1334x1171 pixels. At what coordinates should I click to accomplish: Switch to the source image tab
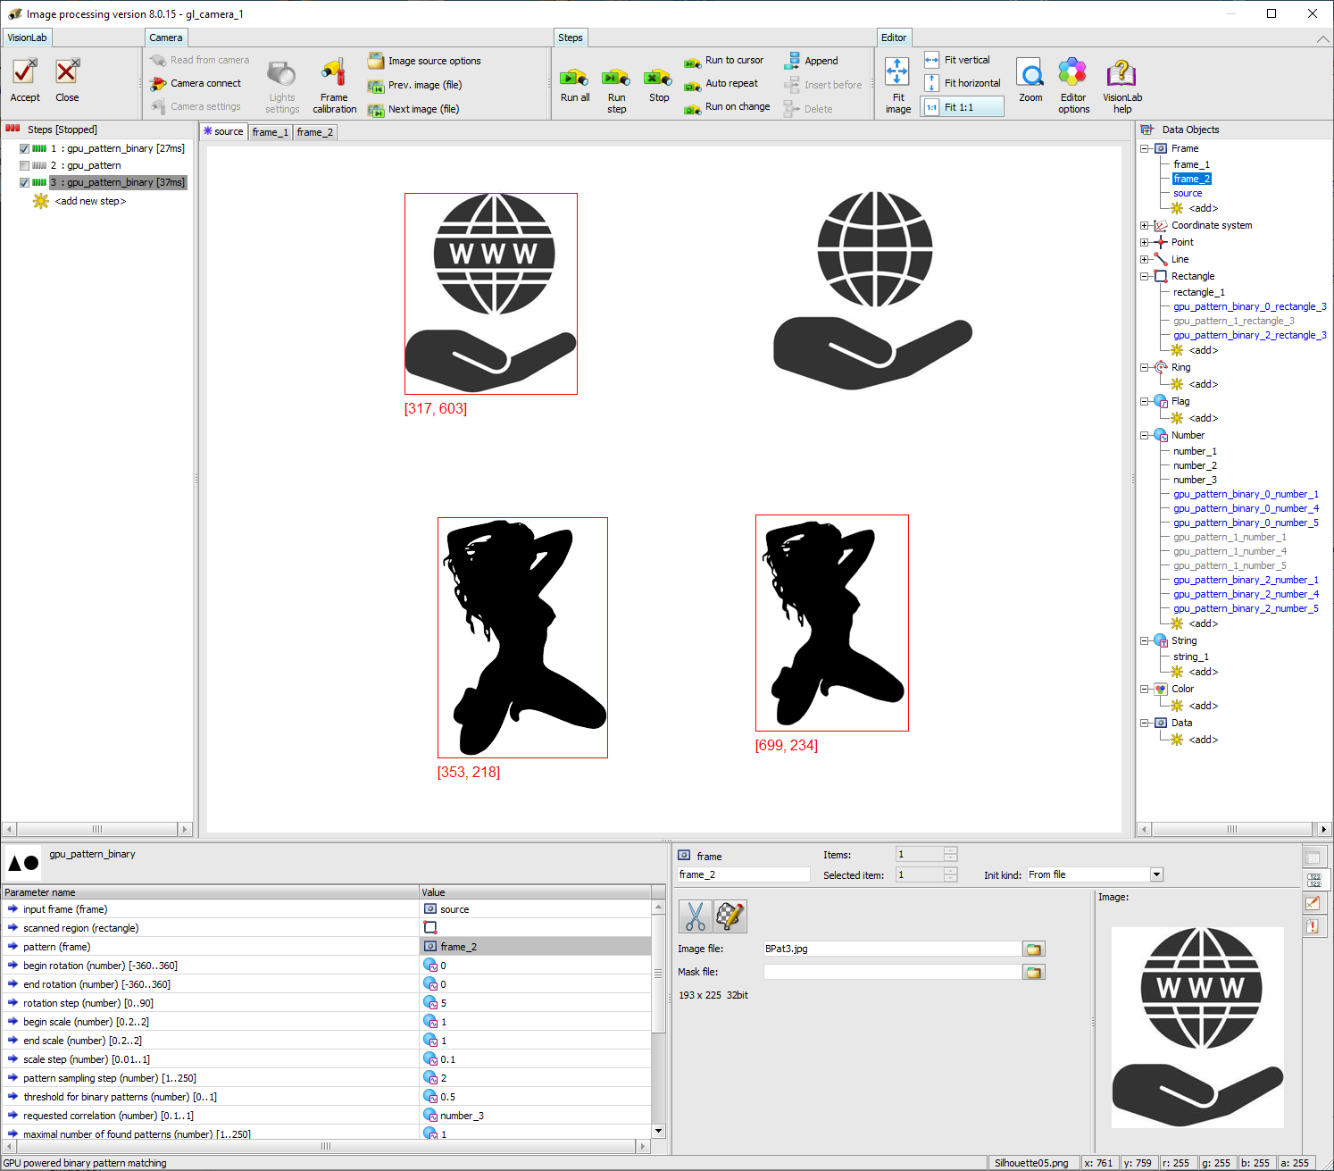pos(223,132)
